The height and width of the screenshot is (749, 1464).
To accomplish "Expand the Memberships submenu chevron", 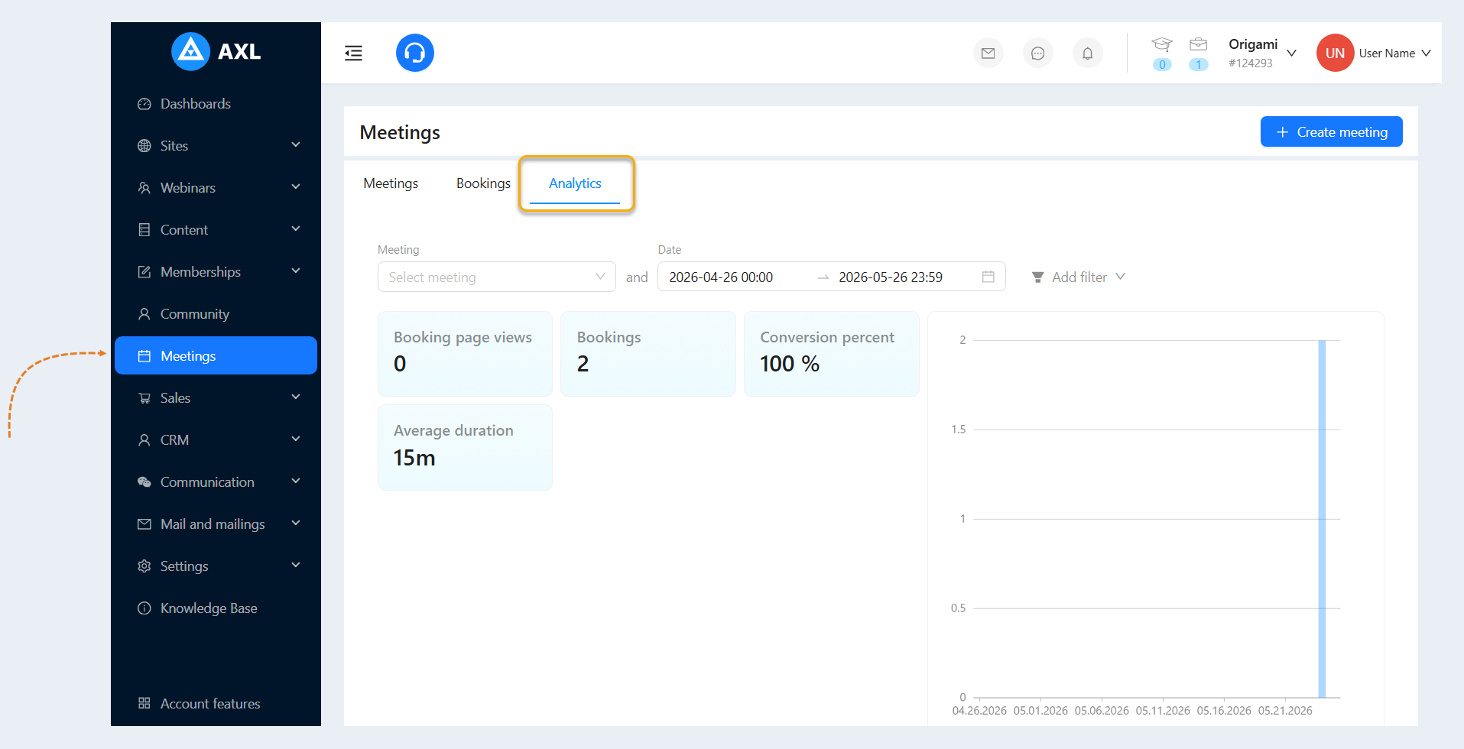I will [x=296, y=271].
